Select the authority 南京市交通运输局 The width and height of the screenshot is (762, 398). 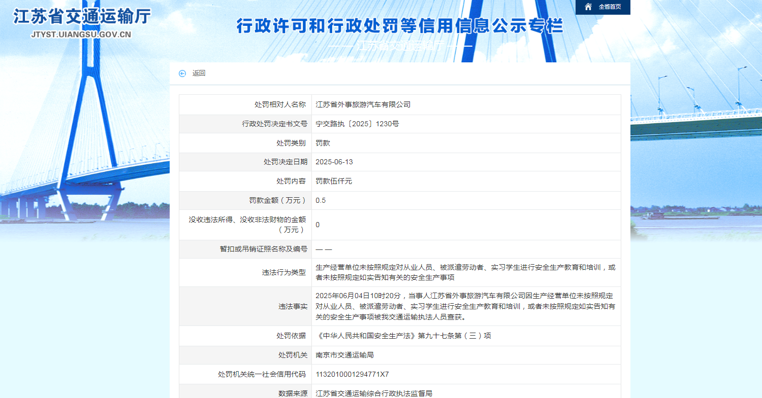click(345, 355)
